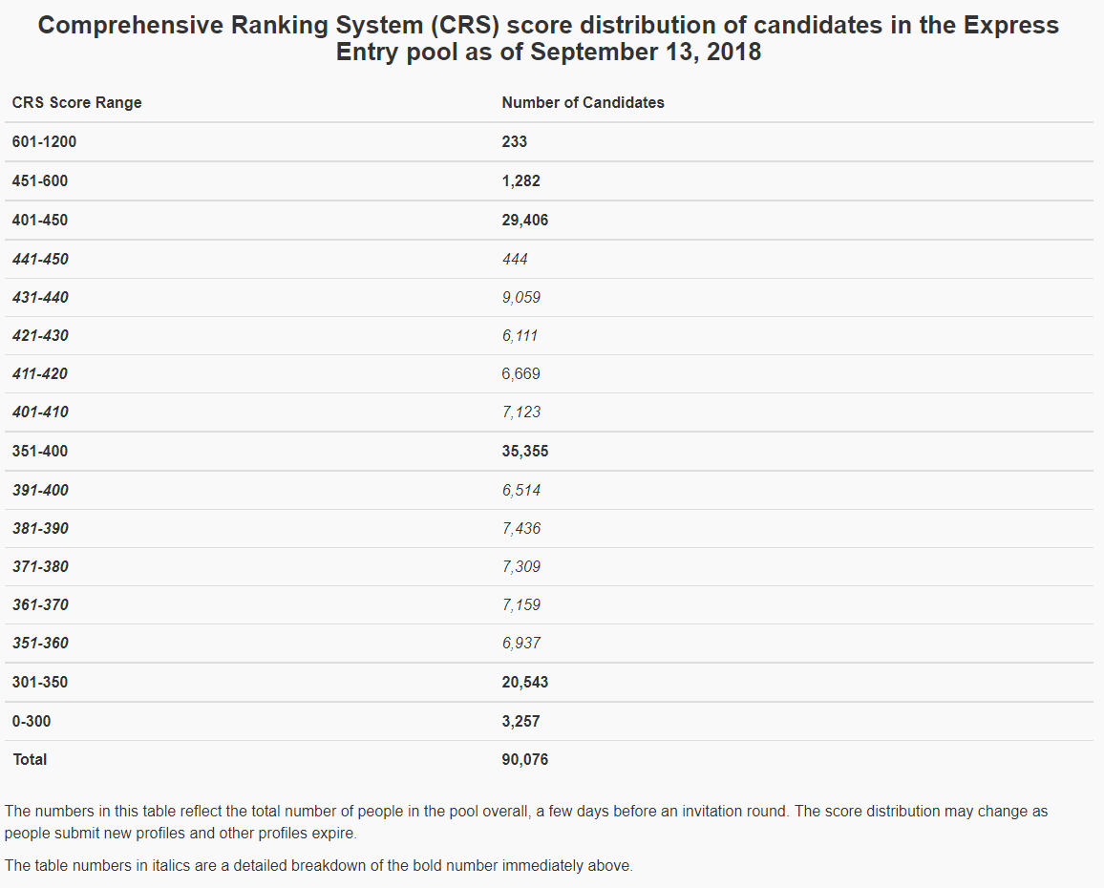Click the 7,159 candidates value

click(x=520, y=604)
